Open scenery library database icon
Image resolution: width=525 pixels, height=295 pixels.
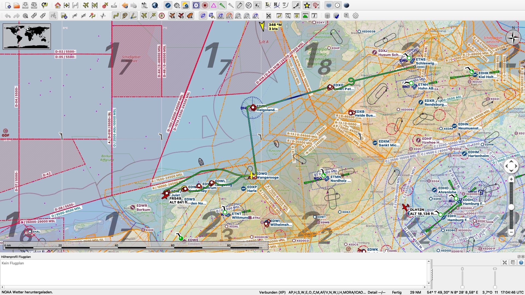tap(327, 16)
